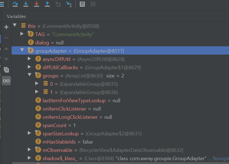The image size is (229, 164).
Task: Expand the spanSizeLookup node
Action: (29, 133)
